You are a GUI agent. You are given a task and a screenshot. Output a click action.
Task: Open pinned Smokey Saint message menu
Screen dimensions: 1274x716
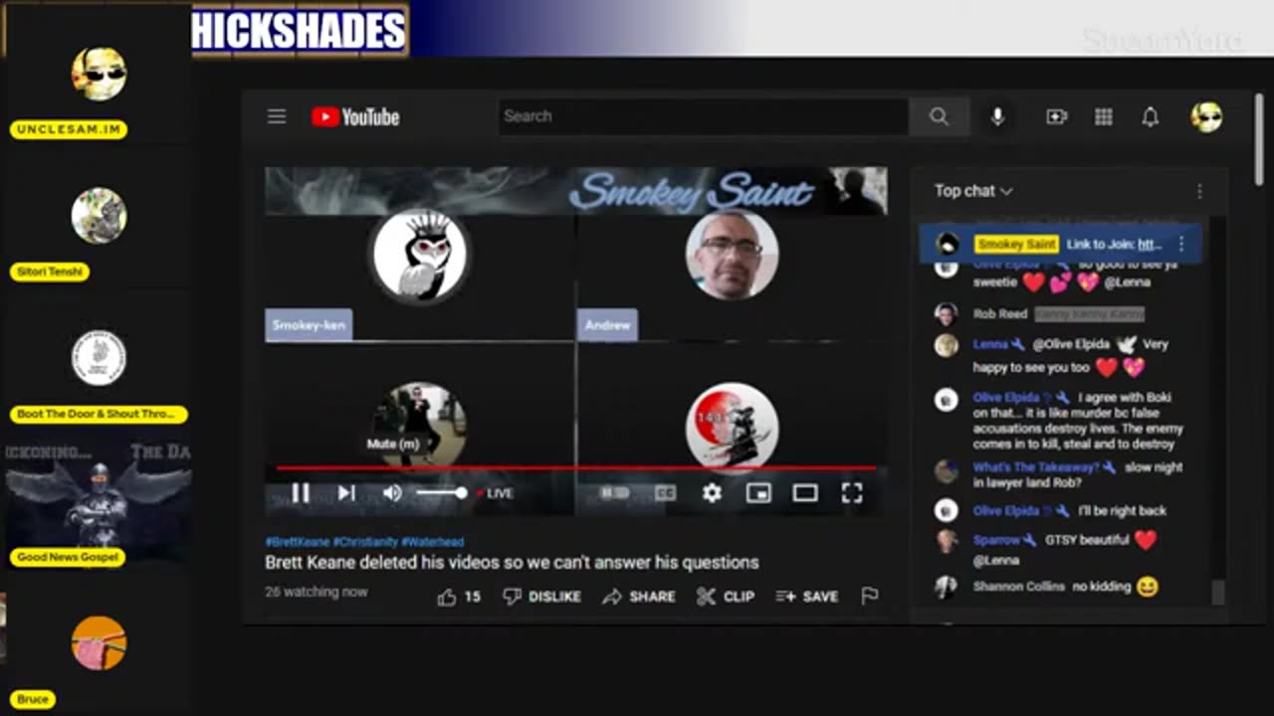1181,244
